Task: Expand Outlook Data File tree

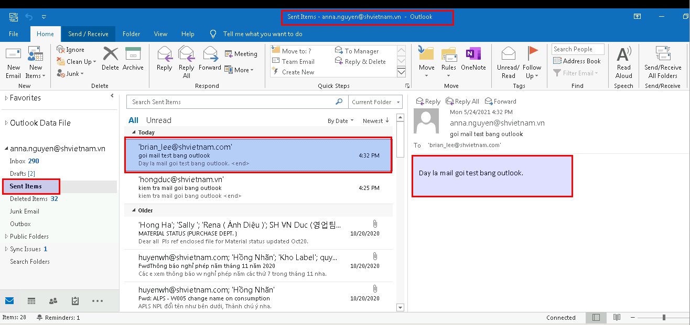Action: point(6,123)
